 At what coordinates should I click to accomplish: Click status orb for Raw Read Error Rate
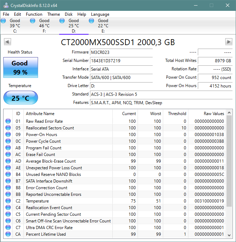(x=8, y=121)
